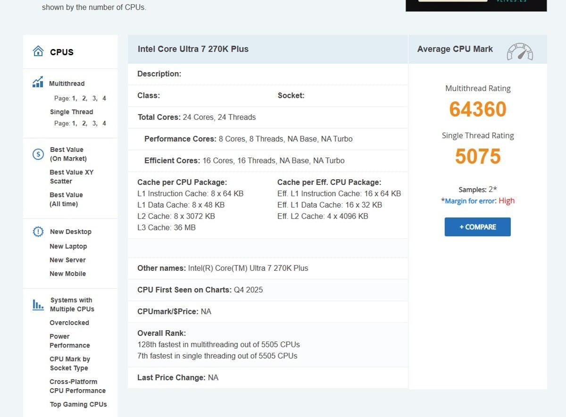Image resolution: width=566 pixels, height=417 pixels.
Task: Click the CPUS home icon
Action: point(38,51)
